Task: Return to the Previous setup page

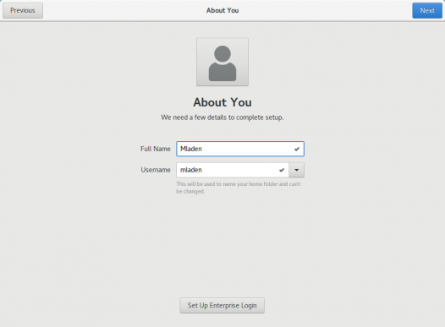Action: click(x=23, y=10)
